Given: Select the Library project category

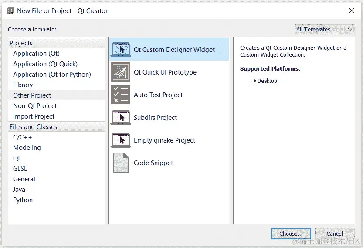Looking at the screenshot, I should pyautogui.click(x=57, y=85).
